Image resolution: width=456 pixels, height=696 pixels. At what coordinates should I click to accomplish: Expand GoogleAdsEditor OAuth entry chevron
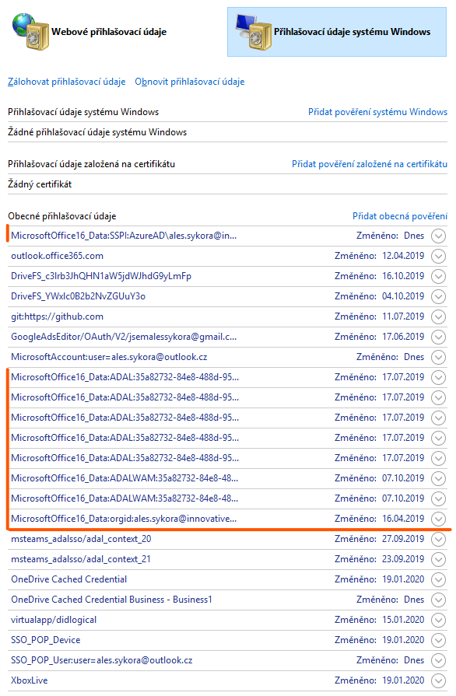pos(438,338)
